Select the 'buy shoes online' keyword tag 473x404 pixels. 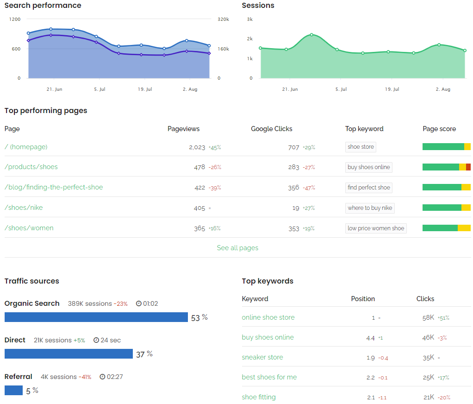tap(368, 167)
